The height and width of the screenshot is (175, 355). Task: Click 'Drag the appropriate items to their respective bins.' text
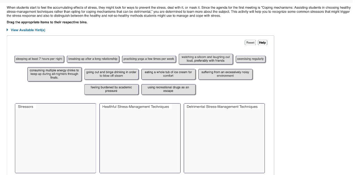click(x=47, y=22)
